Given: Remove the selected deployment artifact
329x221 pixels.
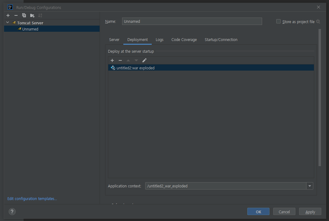Looking at the screenshot, I should pos(120,60).
